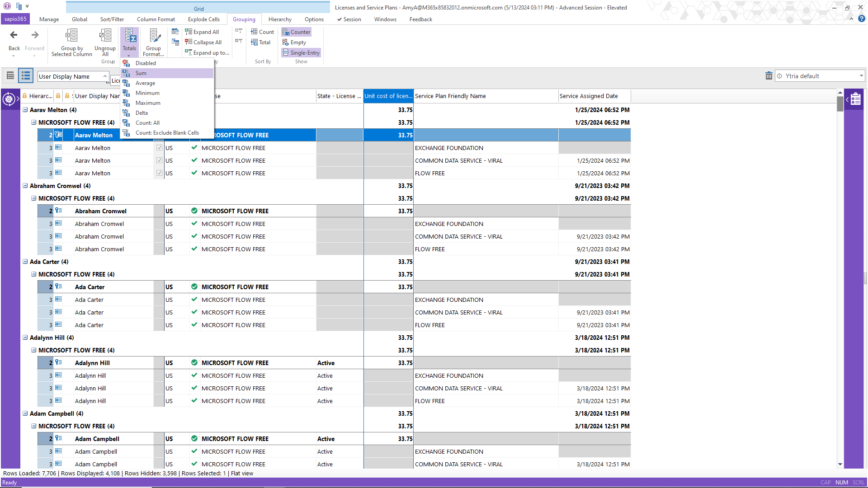Toggle the Session checkmark menu item
This screenshot has height=488, width=868.
349,19
